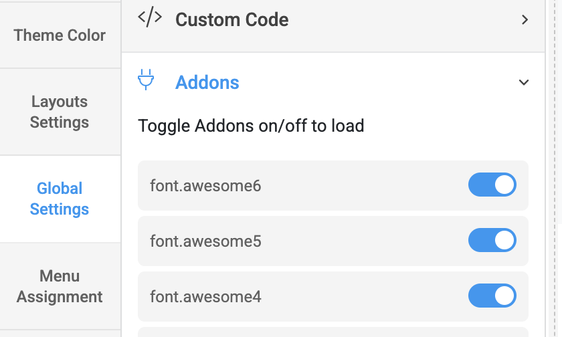Select the cut-off tab below Menu Assignment
Image resolution: width=562 pixels, height=337 pixels.
click(x=60, y=333)
